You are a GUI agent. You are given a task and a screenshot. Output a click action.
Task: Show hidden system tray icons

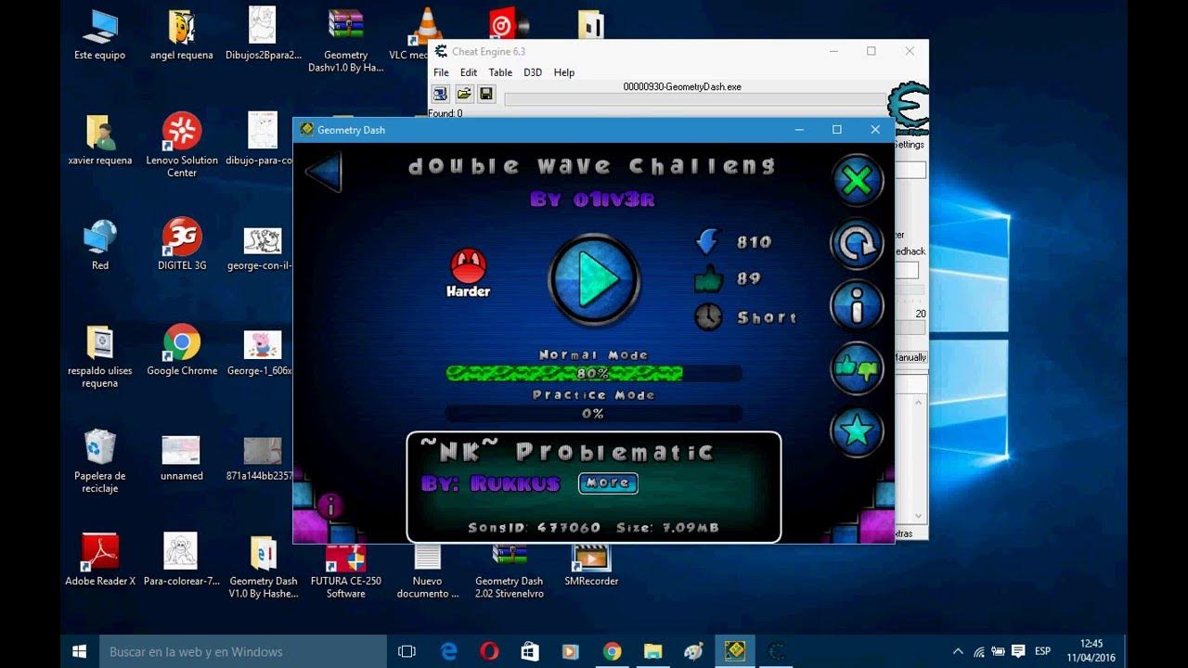(x=958, y=651)
